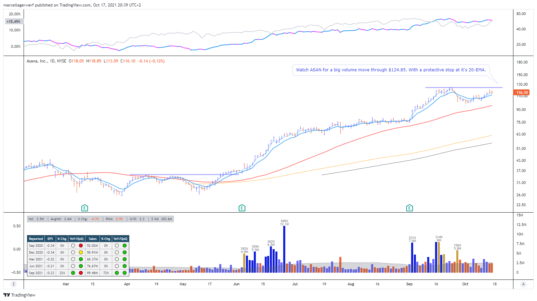The image size is (537, 301).
Task: Click the Jun 2021 table row label
Action: click(x=36, y=266)
